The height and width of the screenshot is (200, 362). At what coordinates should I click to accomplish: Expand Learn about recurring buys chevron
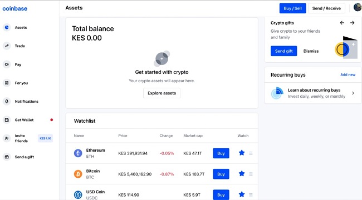353,93
